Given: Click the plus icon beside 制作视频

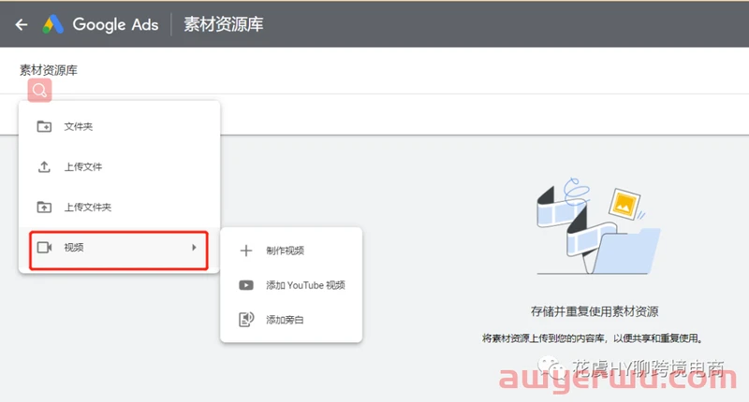Looking at the screenshot, I should tap(246, 251).
